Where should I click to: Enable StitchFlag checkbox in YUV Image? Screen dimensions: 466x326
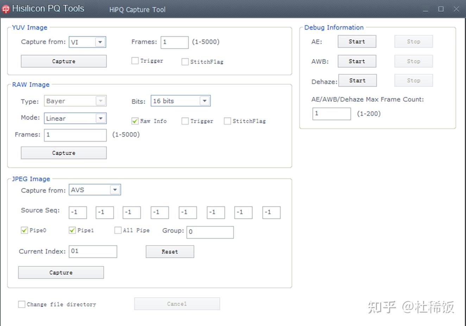coord(185,62)
